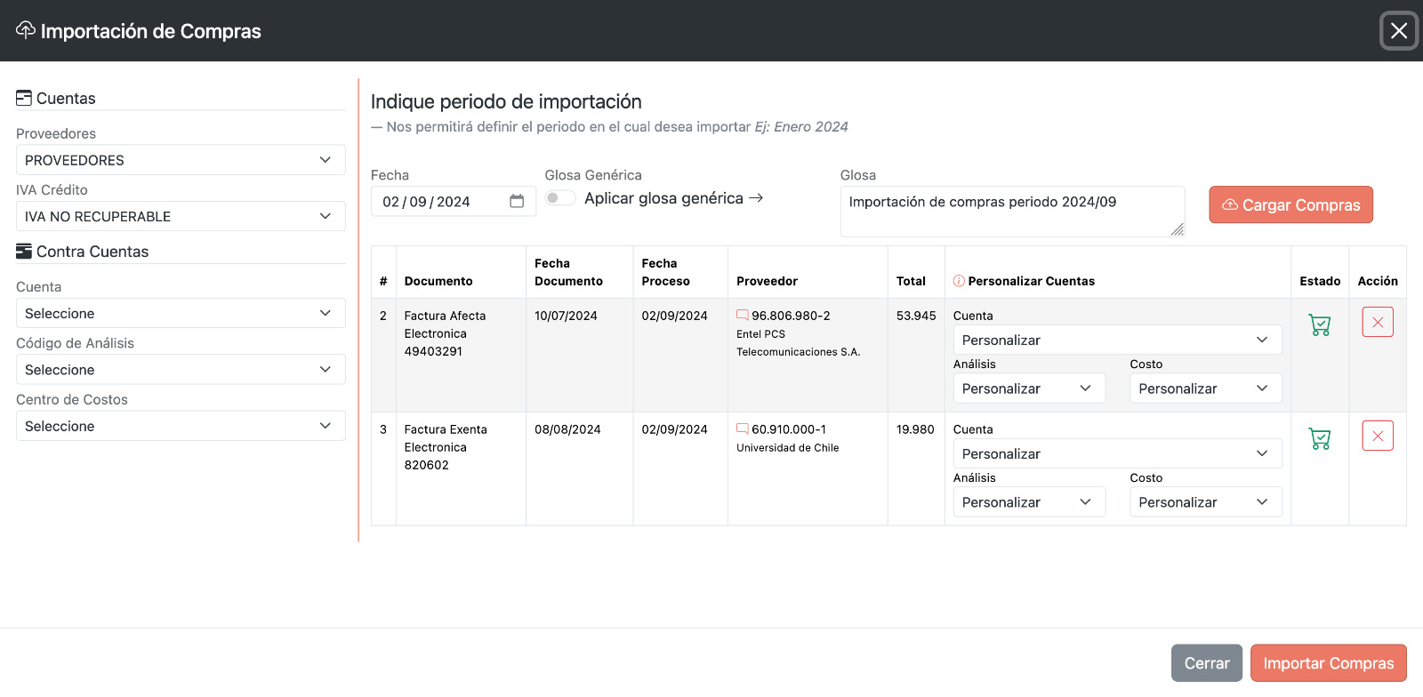The image size is (1423, 697).
Task: Open the calendar picker in Fecha field
Action: click(x=517, y=202)
